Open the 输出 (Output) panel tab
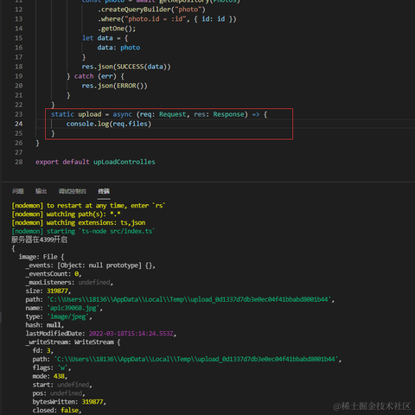Viewport: 415px width, 415px height. click(41, 191)
